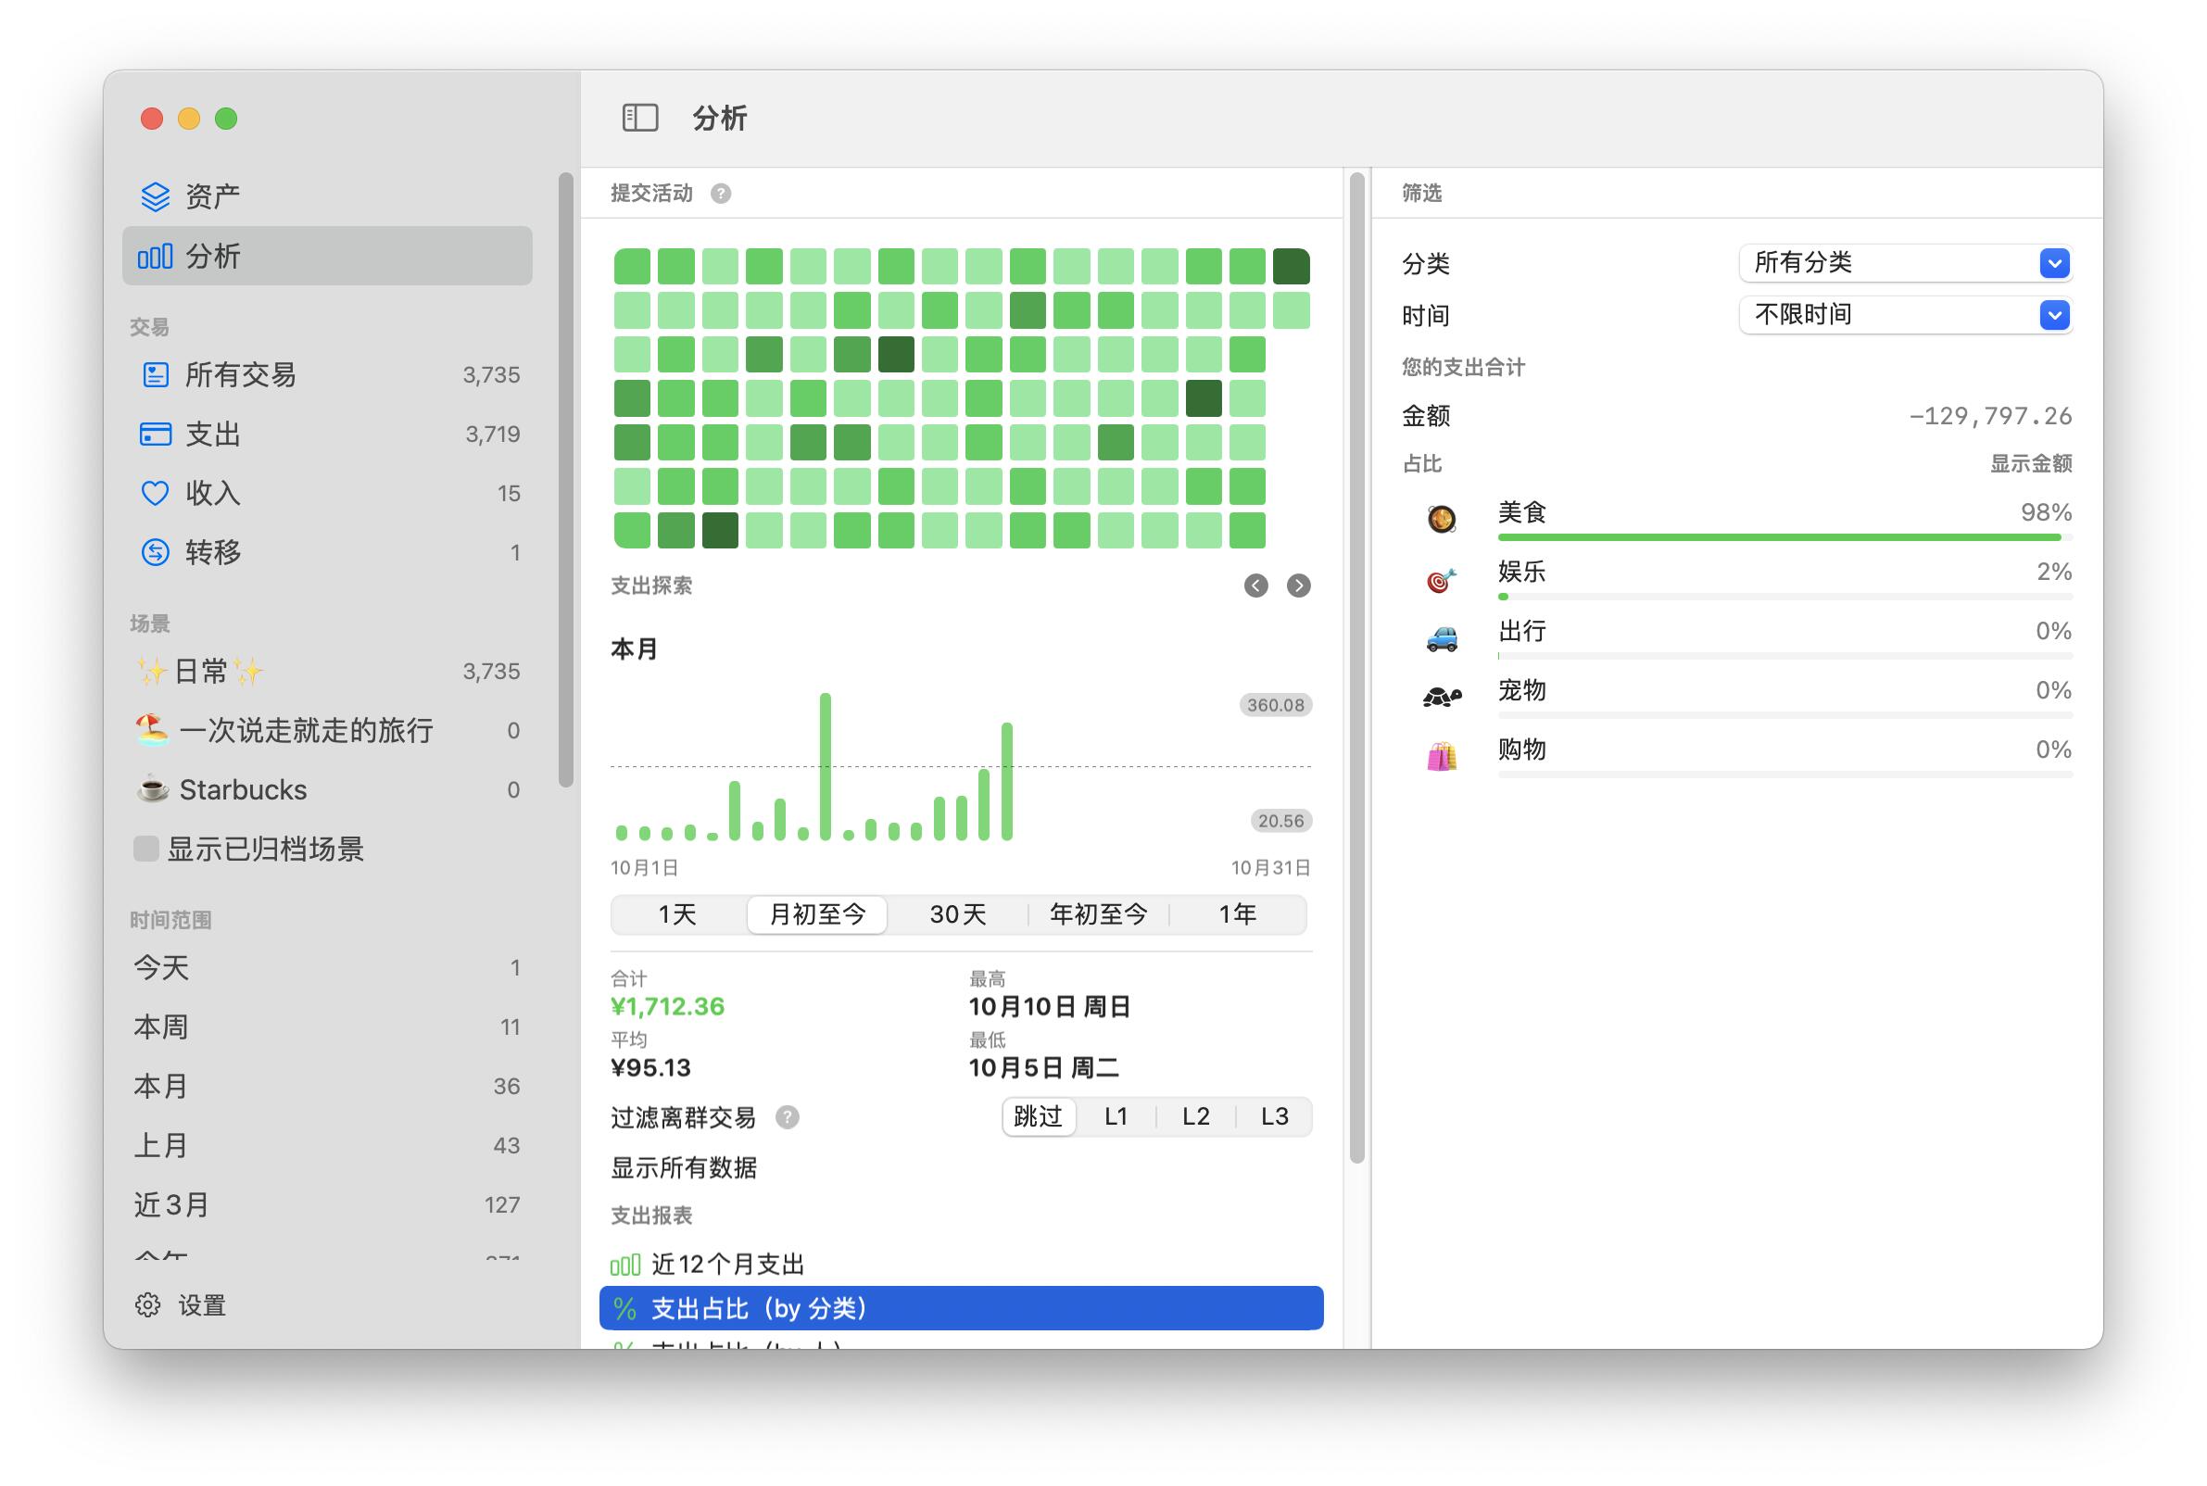The height and width of the screenshot is (1486, 2207).
Task: Open the 分类 所有分类 dropdown
Action: pos(1905,262)
